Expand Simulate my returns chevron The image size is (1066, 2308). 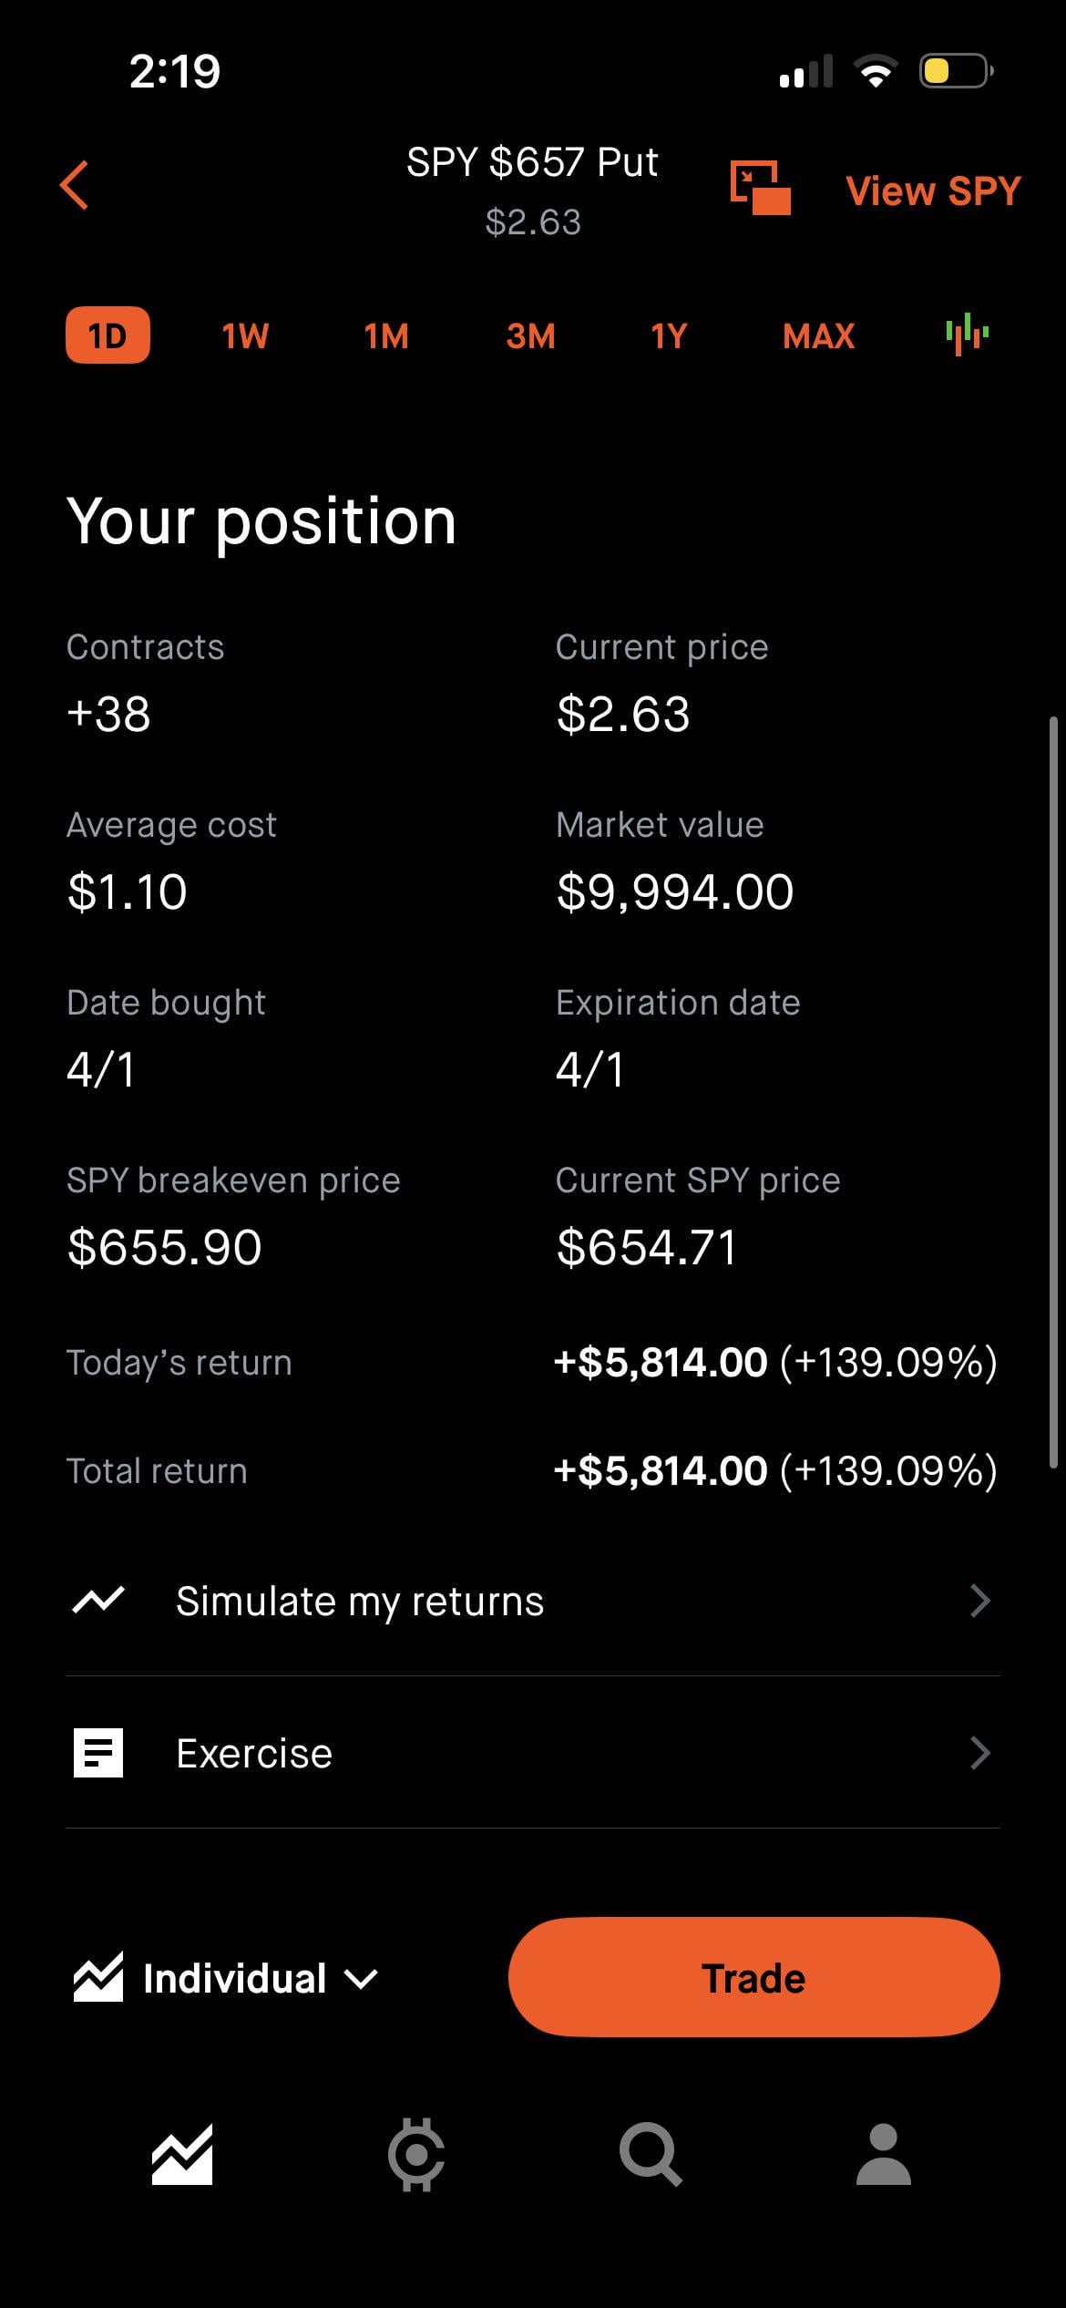coord(980,1601)
